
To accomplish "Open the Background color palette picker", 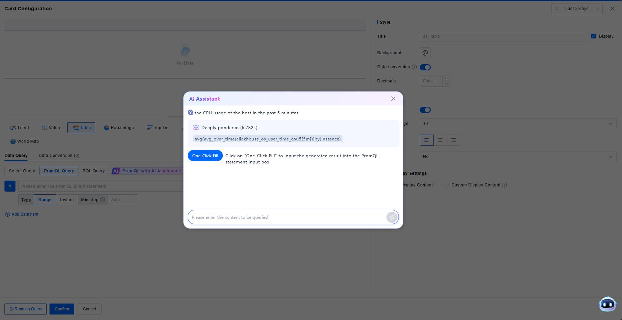I will [x=425, y=53].
